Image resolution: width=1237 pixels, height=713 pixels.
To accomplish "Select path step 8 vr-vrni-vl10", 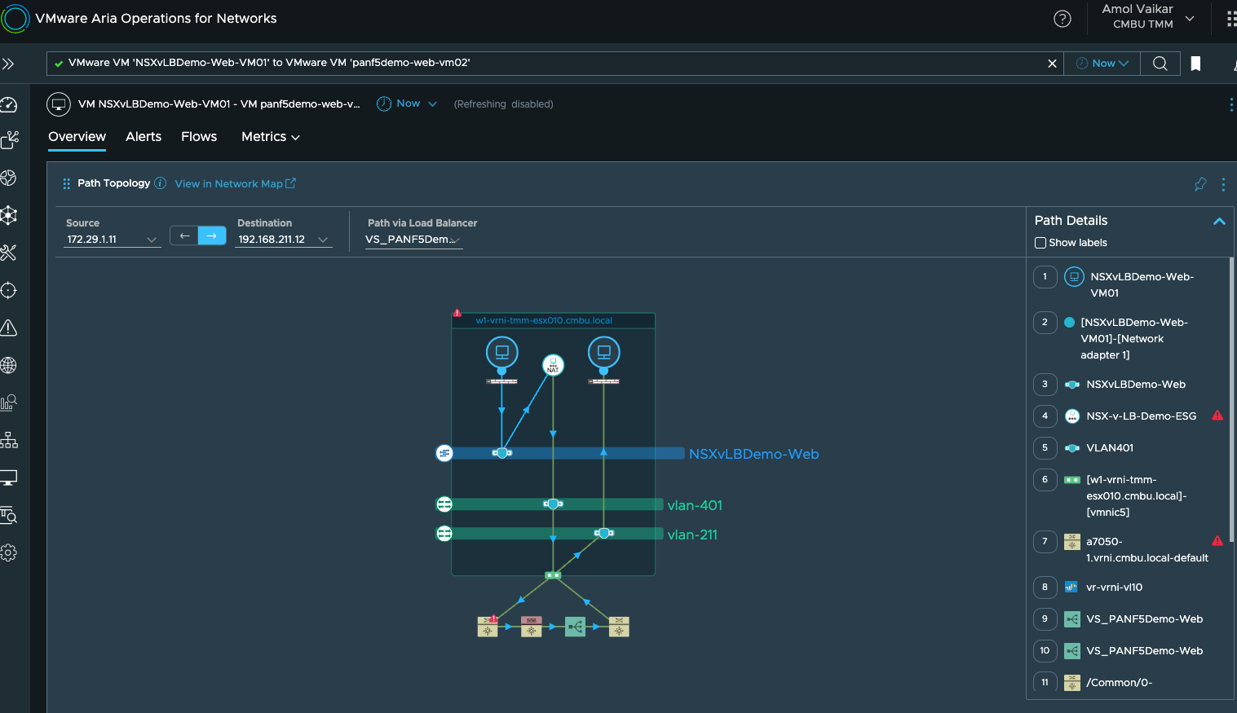I will coord(1129,588).
